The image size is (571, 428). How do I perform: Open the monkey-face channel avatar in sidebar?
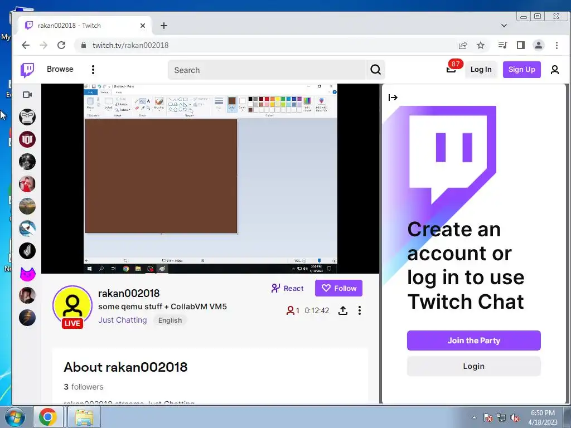click(x=27, y=117)
